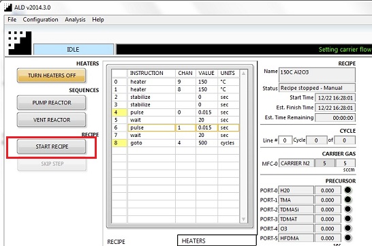Click the IDLE status indicator

pos(74,49)
